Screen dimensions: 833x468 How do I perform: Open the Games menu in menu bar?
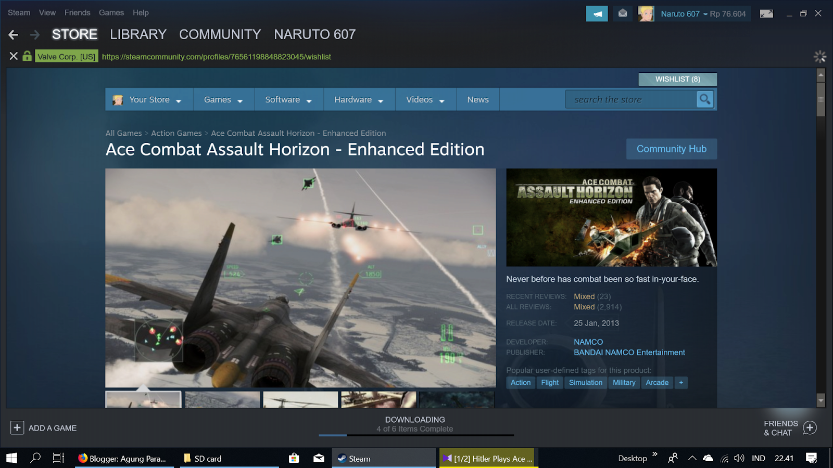(111, 12)
